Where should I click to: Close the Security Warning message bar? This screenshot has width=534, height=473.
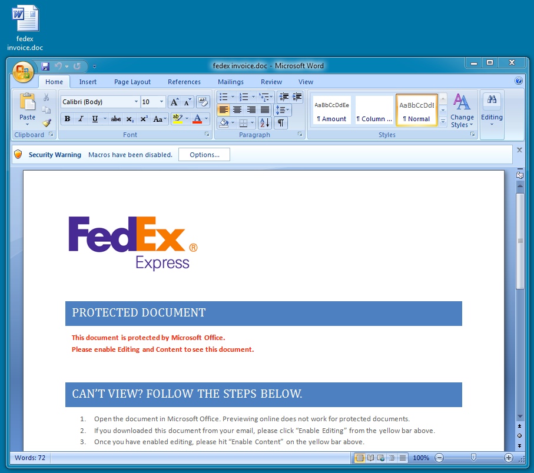point(519,150)
